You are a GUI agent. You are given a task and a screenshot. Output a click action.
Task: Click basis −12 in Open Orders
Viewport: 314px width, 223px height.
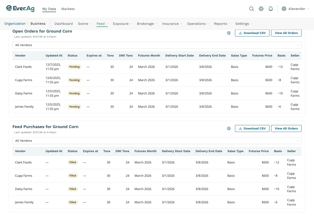[280, 67]
